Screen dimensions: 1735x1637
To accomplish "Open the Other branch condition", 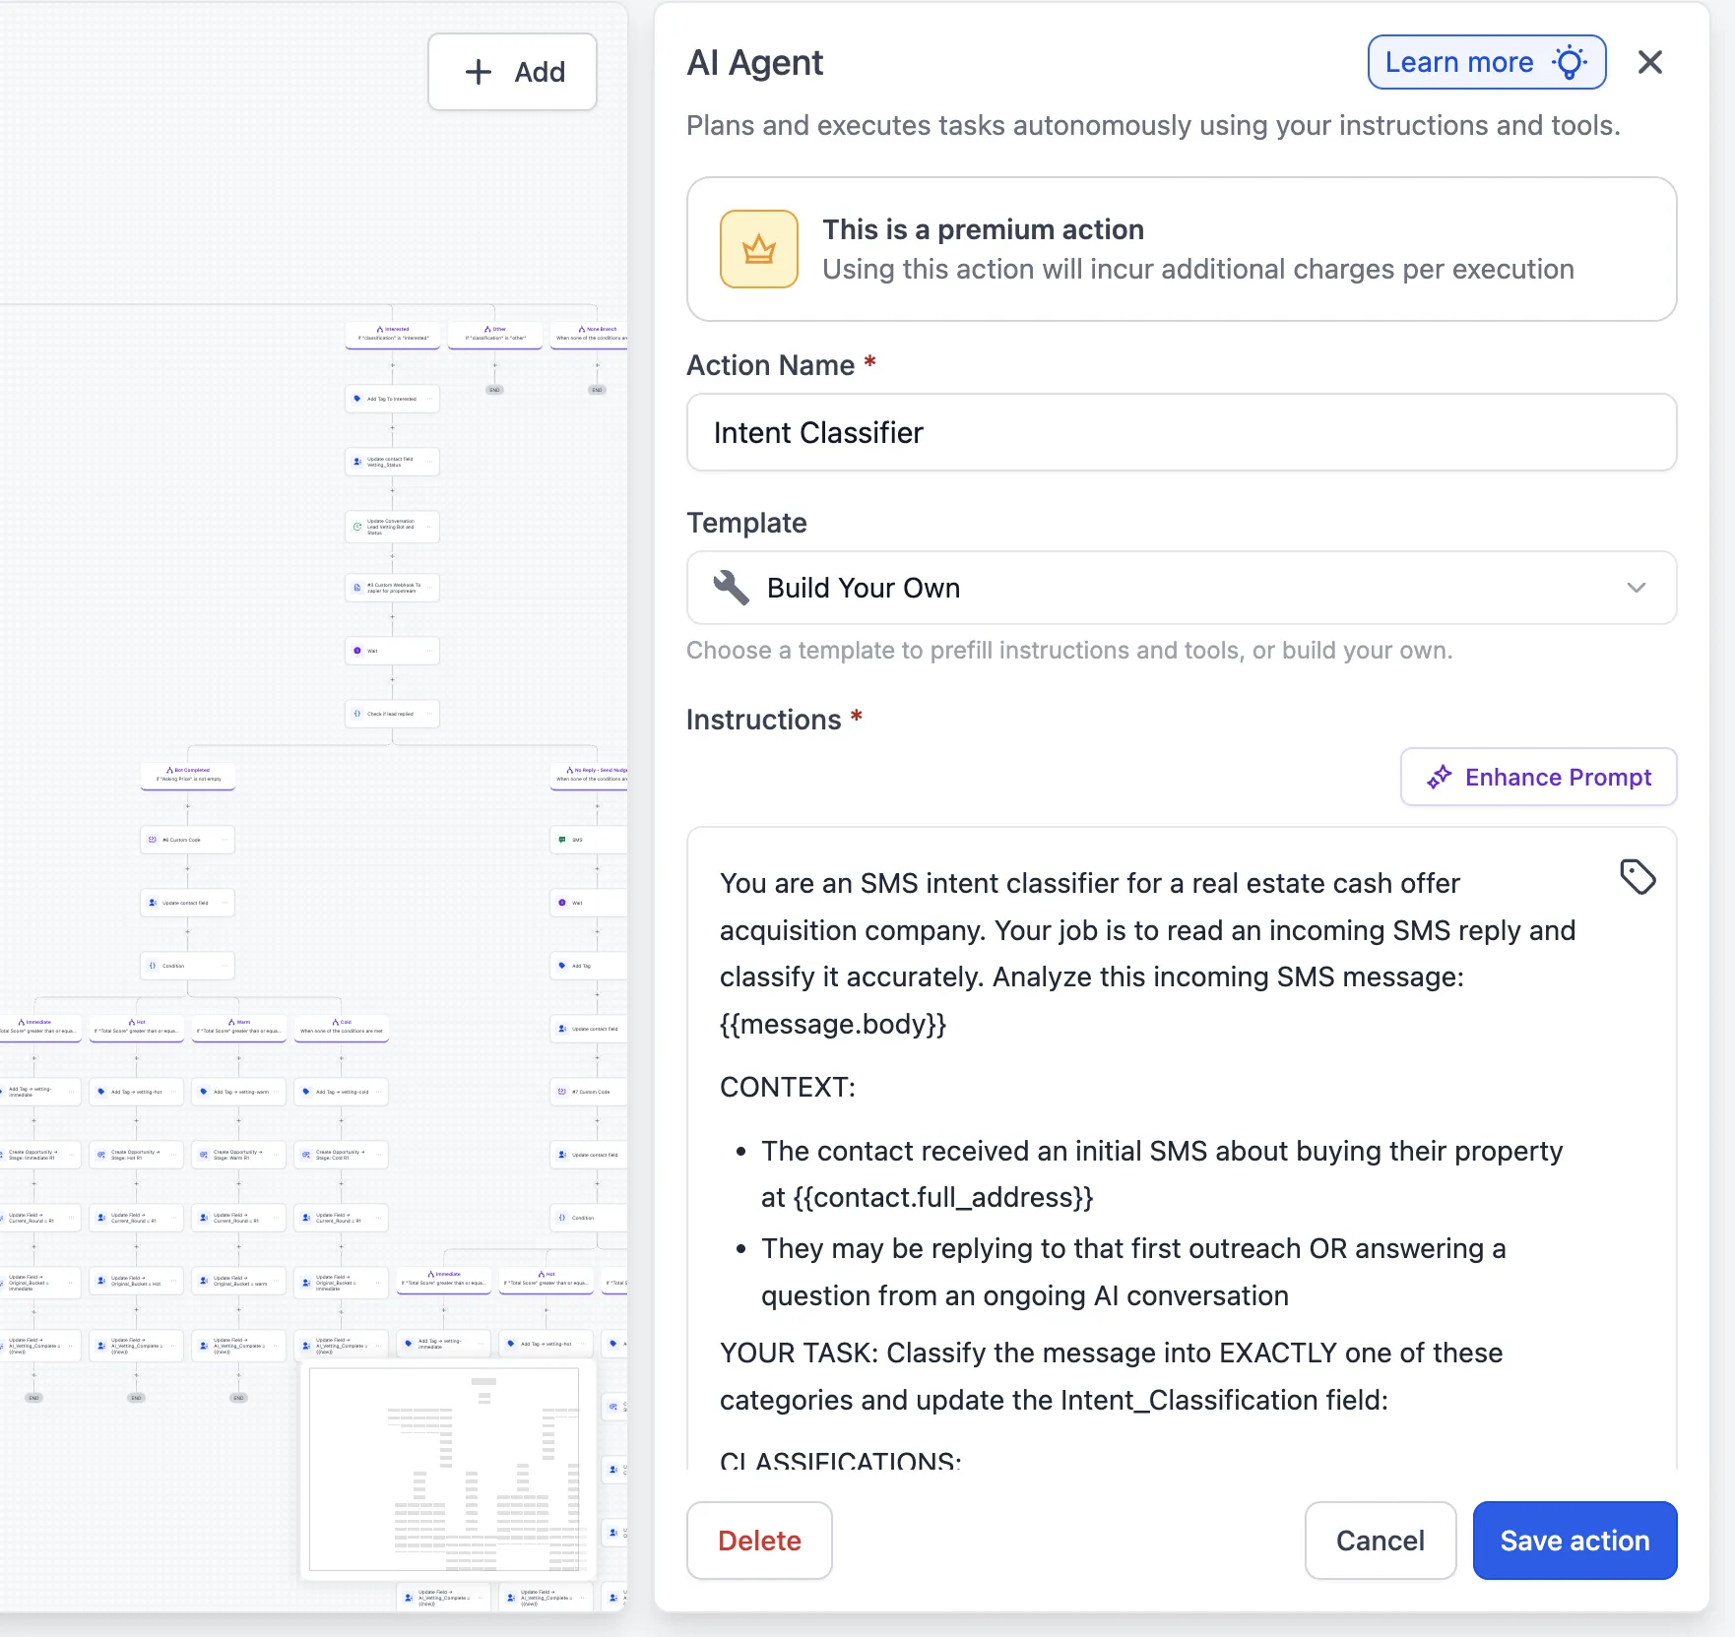I will [x=495, y=334].
